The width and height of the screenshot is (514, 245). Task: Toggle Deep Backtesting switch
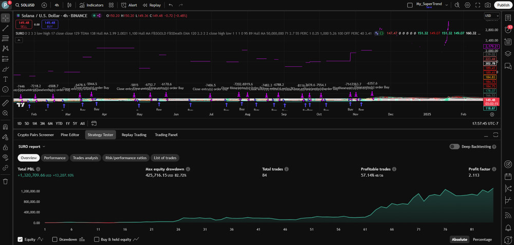(454, 147)
